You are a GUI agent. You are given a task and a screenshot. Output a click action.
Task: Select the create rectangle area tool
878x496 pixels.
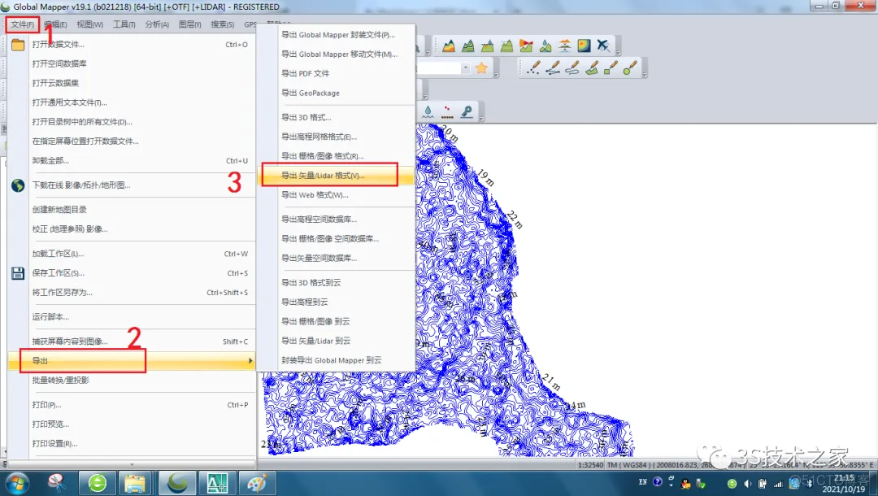611,67
